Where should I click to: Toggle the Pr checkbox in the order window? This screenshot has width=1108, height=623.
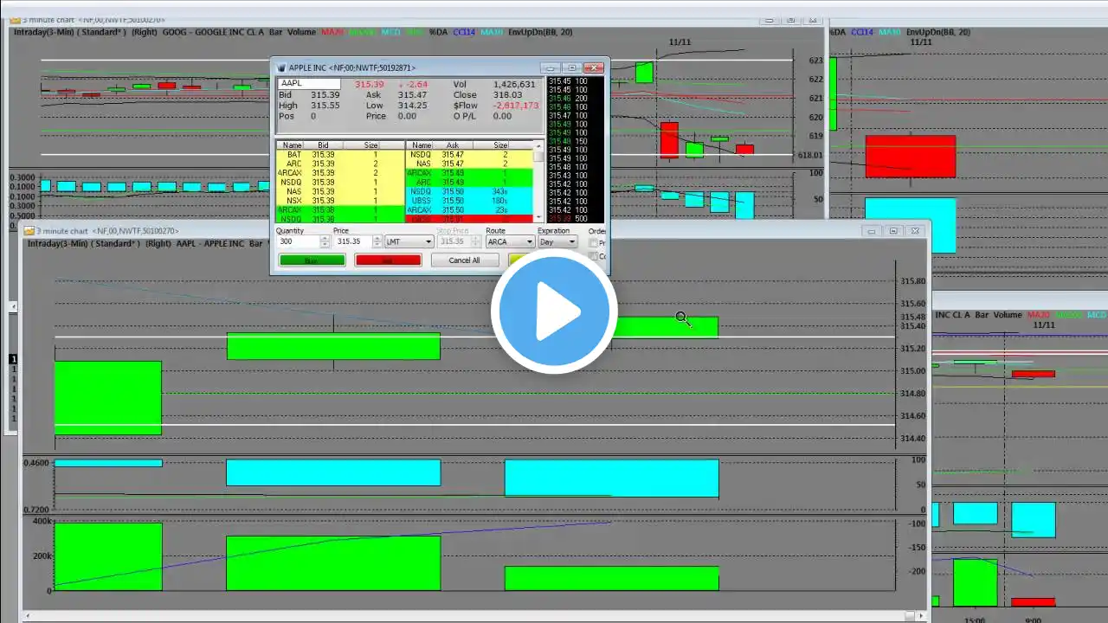coord(593,243)
